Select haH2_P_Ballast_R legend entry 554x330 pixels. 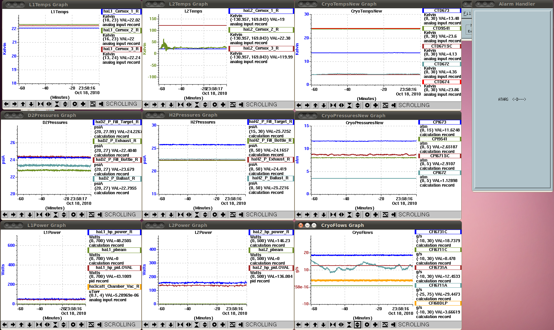[x=270, y=178]
